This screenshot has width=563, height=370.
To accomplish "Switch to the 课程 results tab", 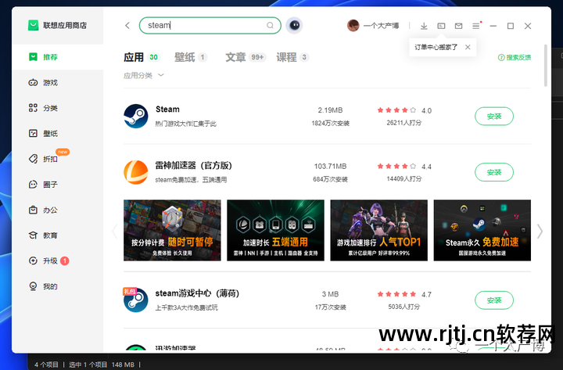I will click(292, 57).
